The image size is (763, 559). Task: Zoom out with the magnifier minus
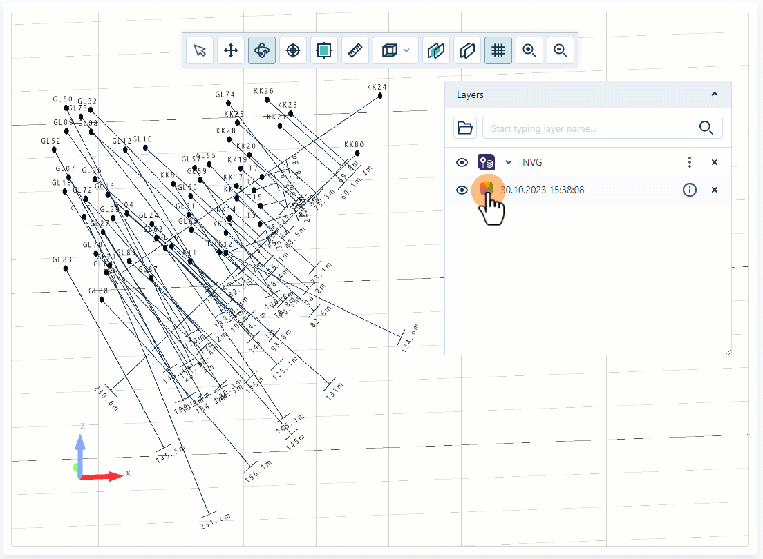pos(561,50)
